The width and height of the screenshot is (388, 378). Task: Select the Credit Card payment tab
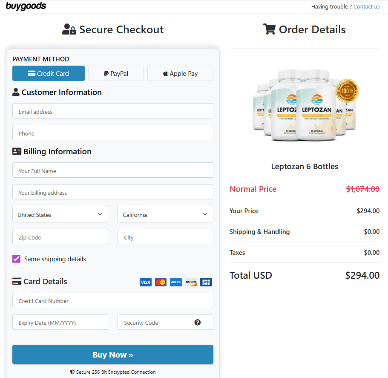point(49,73)
